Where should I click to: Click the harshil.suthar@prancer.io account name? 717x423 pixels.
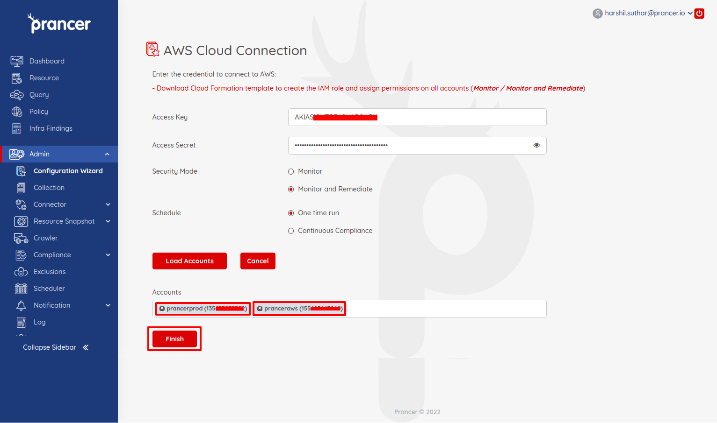[645, 13]
